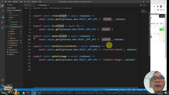Click the browser profile avatar
This screenshot has width=169, height=95.
(x=161, y=6)
